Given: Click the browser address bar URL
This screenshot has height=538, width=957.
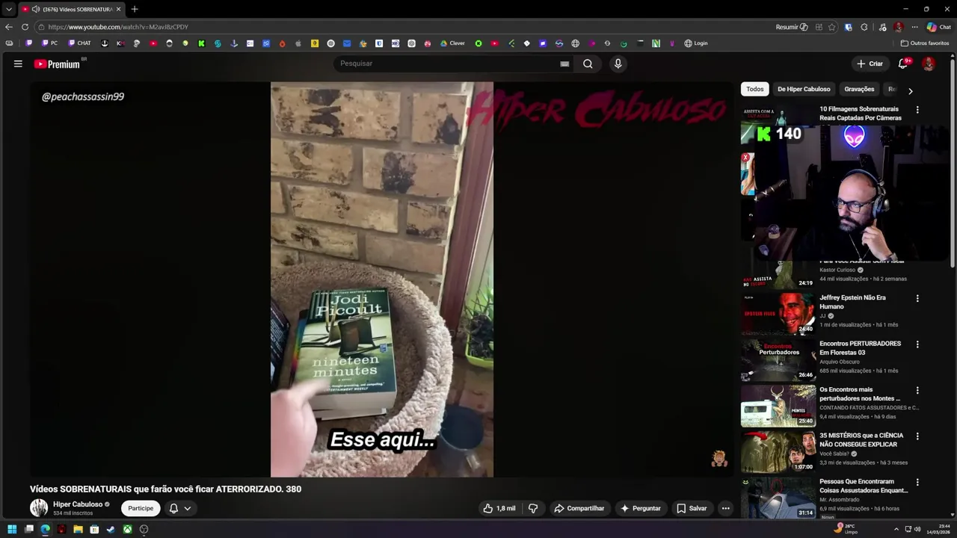Looking at the screenshot, I should 118,27.
